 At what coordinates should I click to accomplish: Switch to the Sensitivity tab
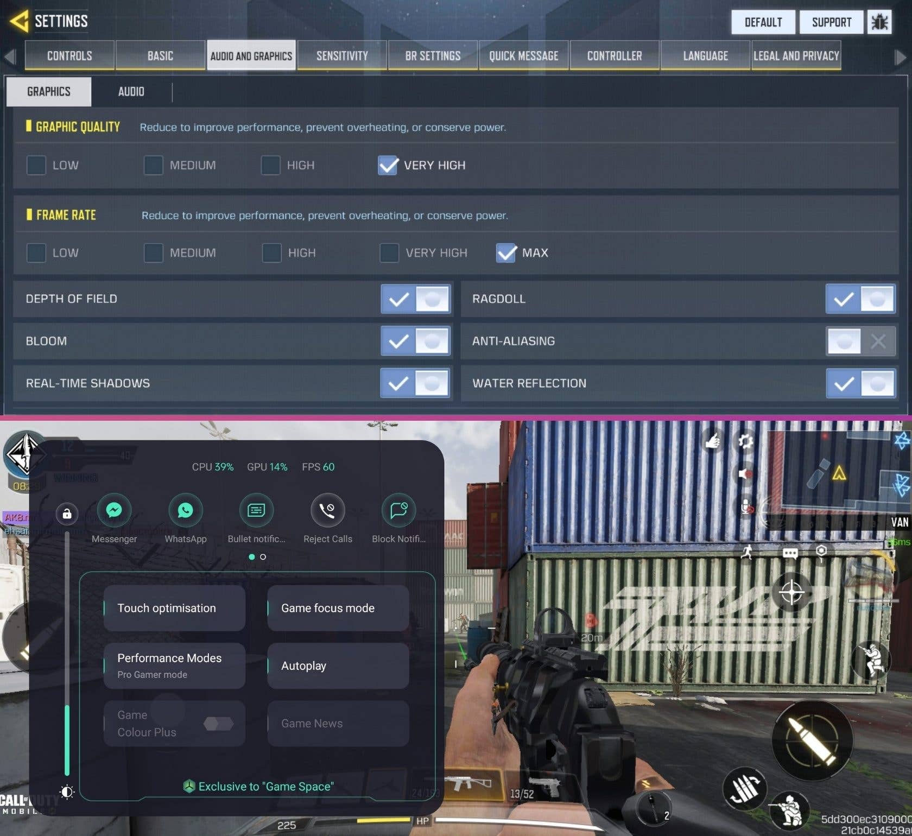342,56
